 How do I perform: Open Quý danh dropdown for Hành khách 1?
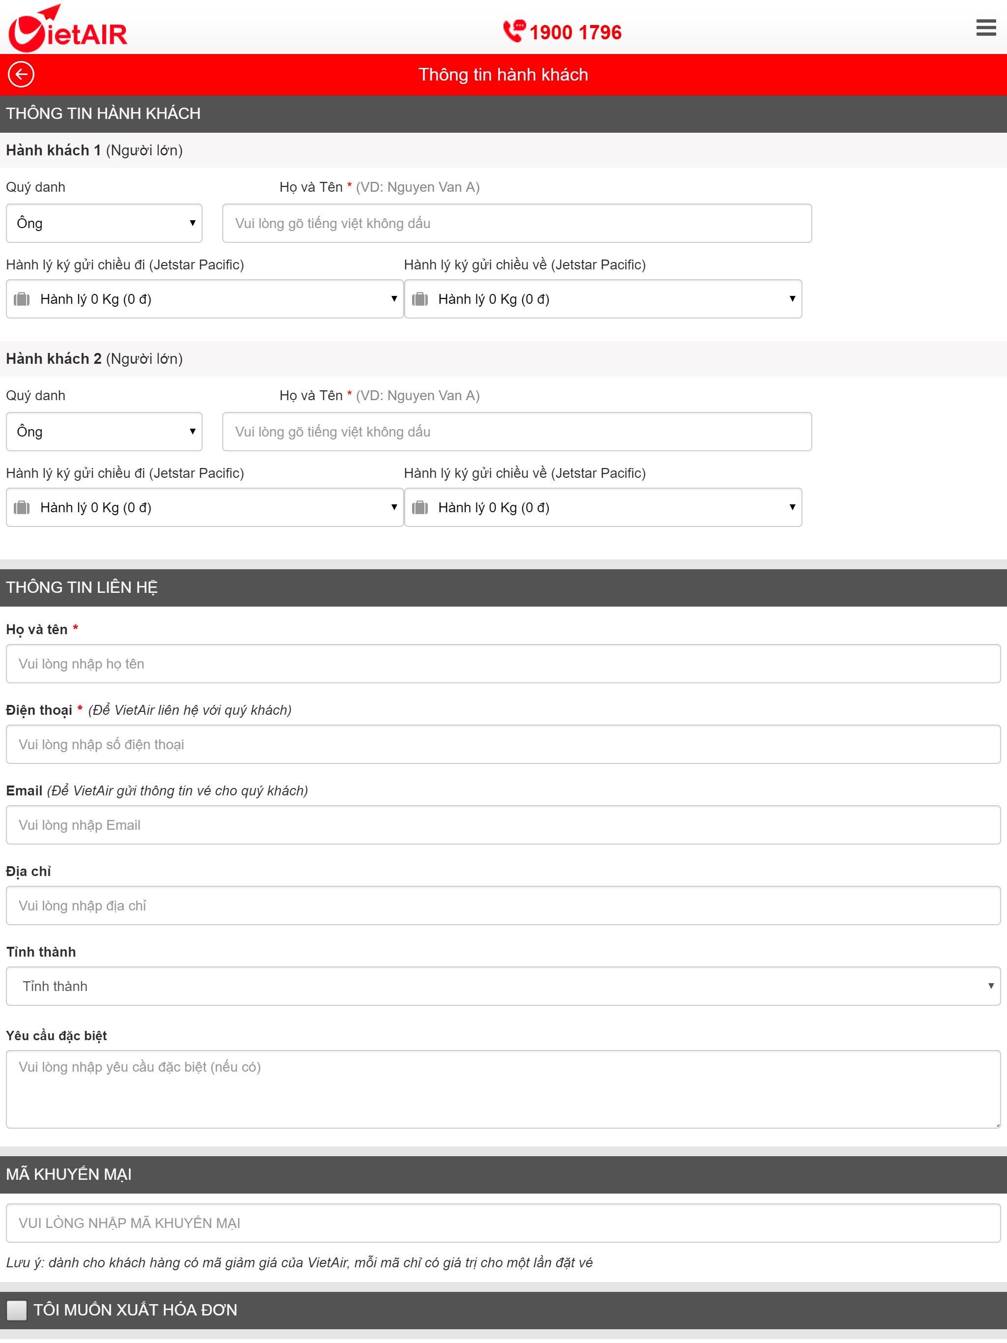[104, 223]
